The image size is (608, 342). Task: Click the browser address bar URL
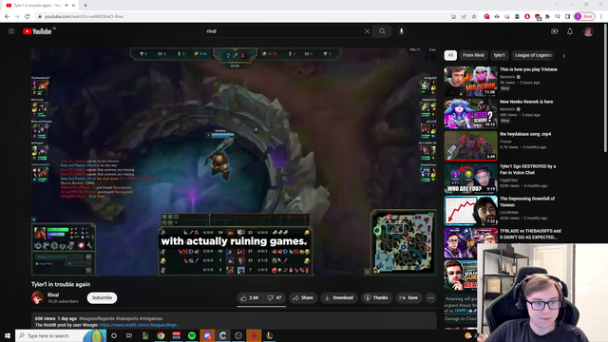click(x=84, y=17)
